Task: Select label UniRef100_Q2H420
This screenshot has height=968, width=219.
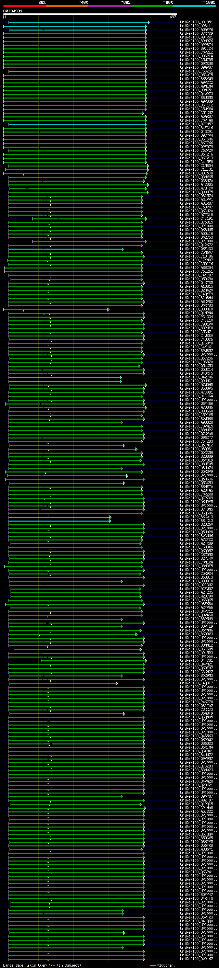Action: pos(196,291)
